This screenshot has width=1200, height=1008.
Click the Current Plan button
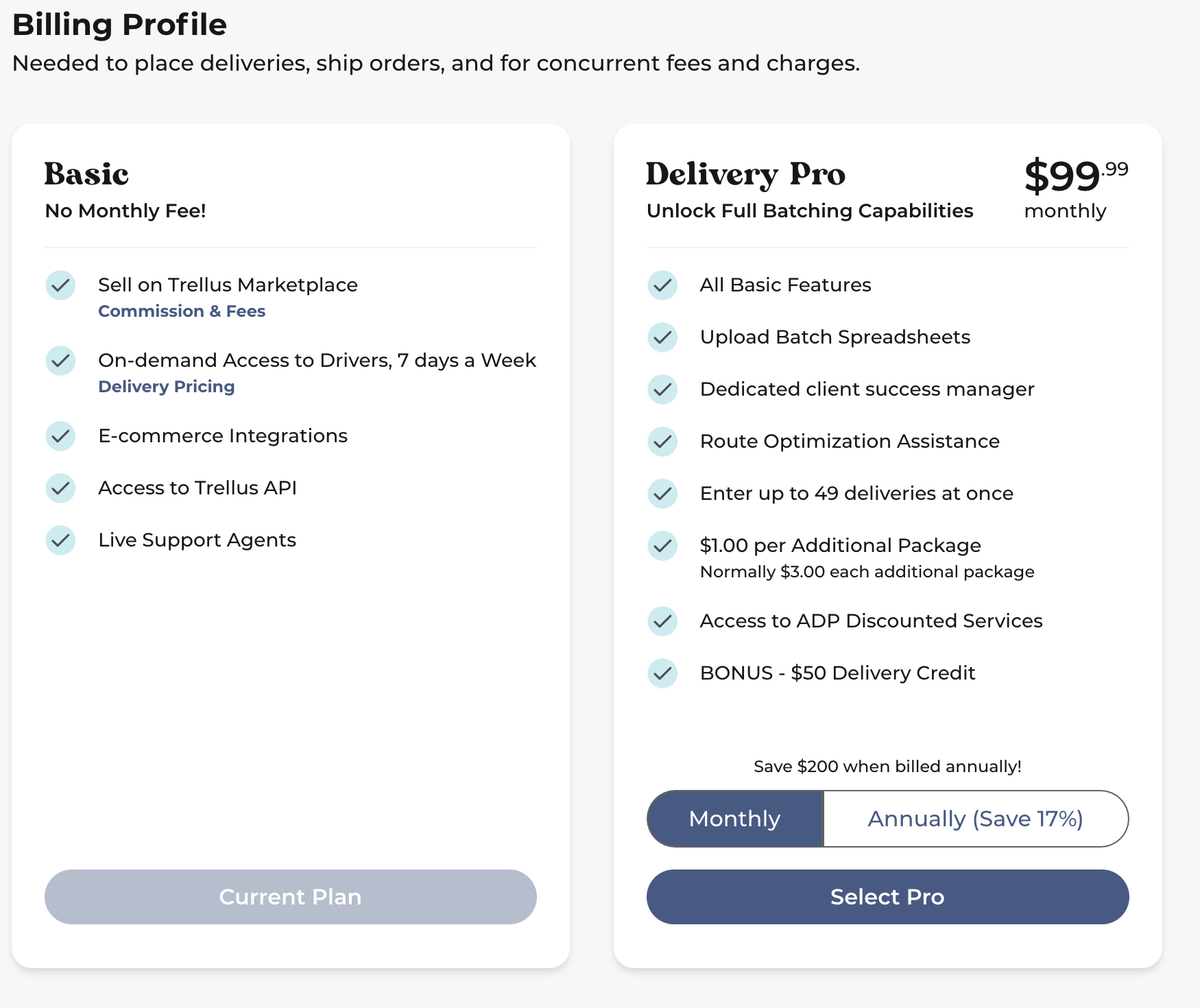[x=291, y=897]
